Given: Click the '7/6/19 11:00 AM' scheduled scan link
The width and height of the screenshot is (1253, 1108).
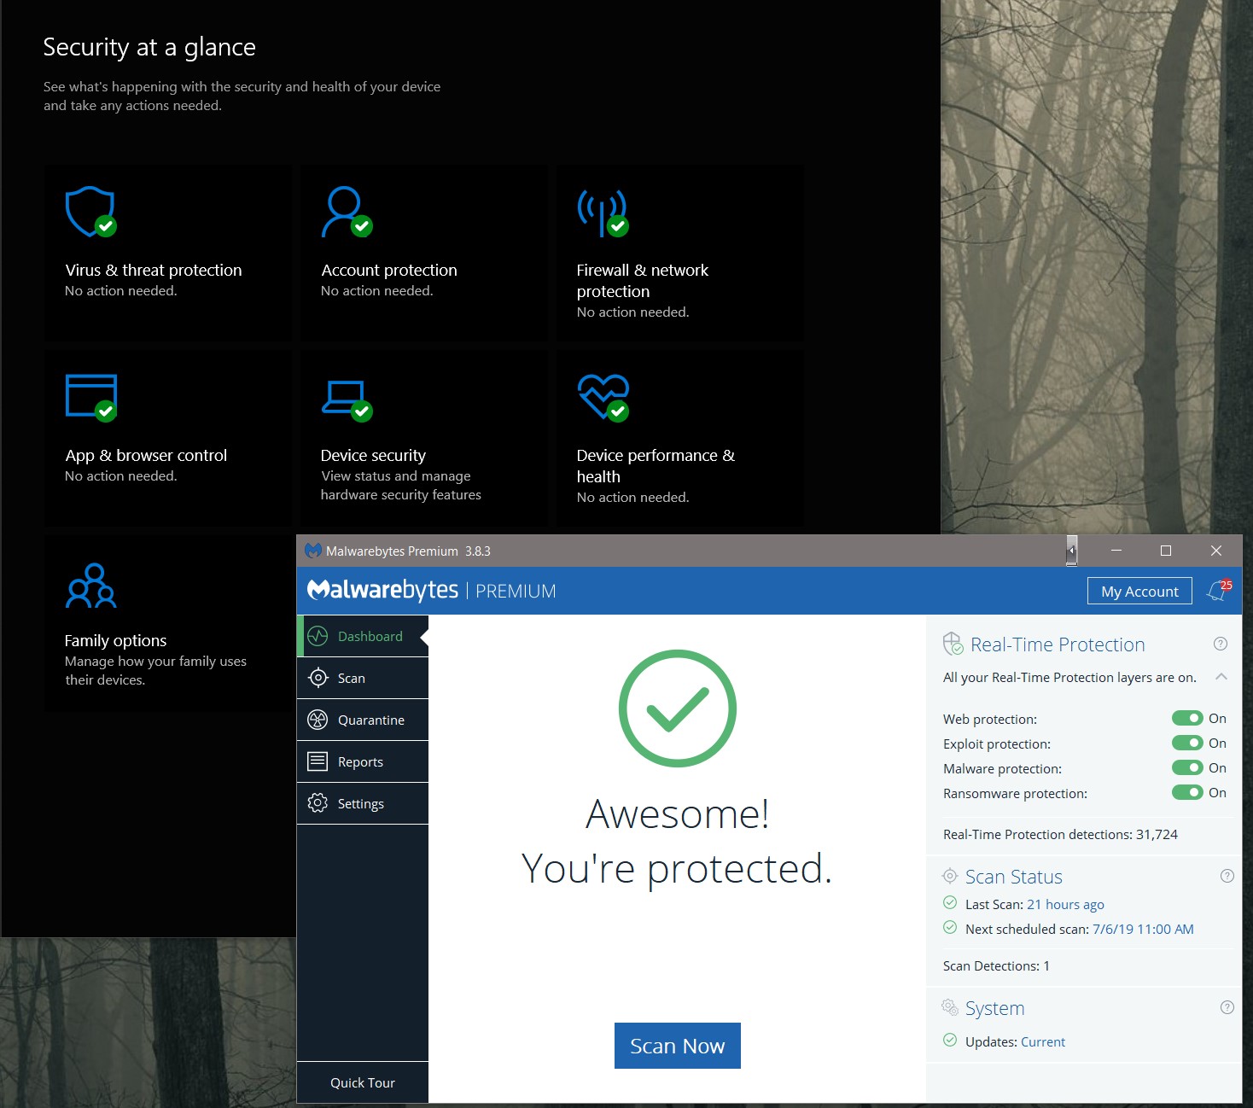Looking at the screenshot, I should [1143, 929].
